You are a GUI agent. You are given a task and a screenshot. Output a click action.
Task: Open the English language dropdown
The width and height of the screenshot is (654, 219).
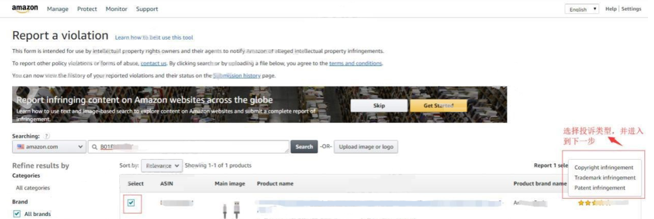[x=582, y=9]
